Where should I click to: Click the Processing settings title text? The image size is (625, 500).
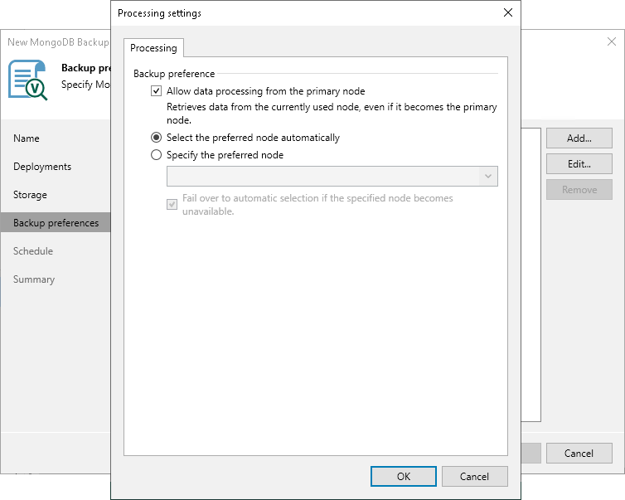coord(159,13)
